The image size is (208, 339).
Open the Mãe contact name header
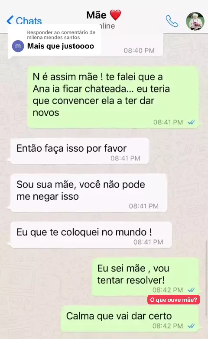tap(96, 15)
